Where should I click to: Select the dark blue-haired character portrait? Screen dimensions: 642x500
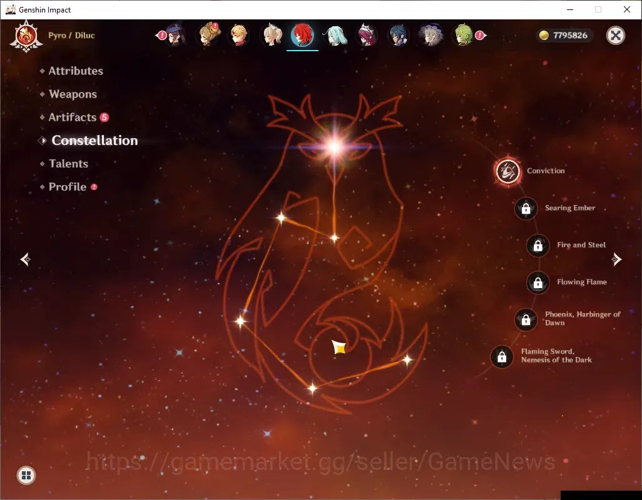click(x=399, y=35)
